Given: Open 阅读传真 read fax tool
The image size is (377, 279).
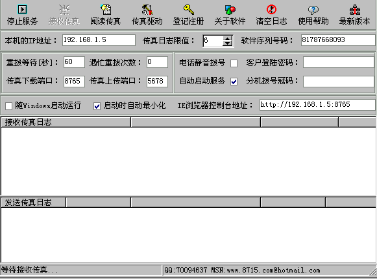Looking at the screenshot, I should point(106,10).
